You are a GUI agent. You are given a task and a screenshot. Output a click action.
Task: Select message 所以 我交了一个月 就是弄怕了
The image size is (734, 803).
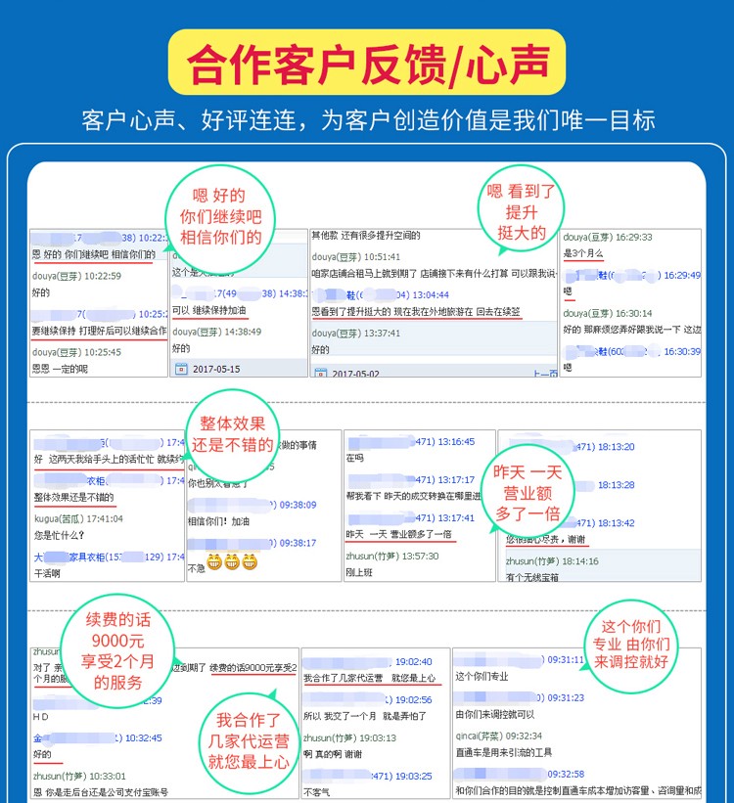click(365, 717)
